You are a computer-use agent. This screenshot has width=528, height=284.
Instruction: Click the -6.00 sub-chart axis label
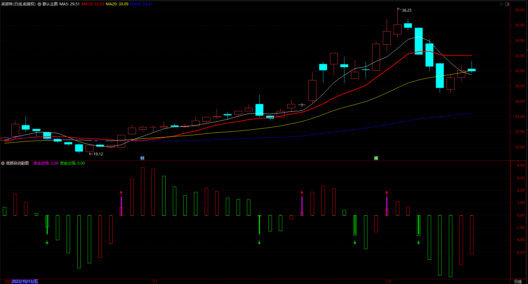pyautogui.click(x=520, y=252)
